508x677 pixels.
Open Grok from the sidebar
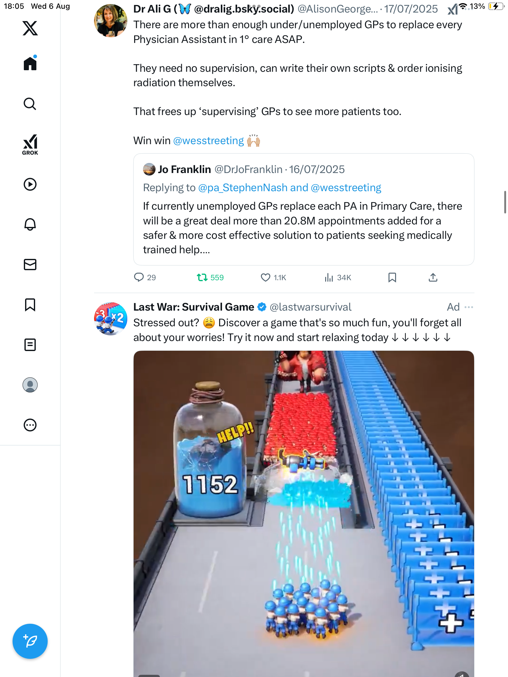(30, 145)
